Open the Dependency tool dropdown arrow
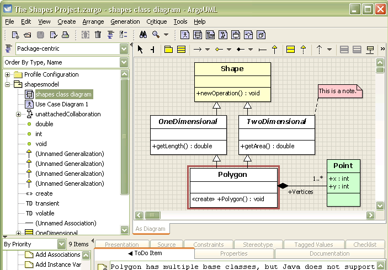 click(x=329, y=50)
